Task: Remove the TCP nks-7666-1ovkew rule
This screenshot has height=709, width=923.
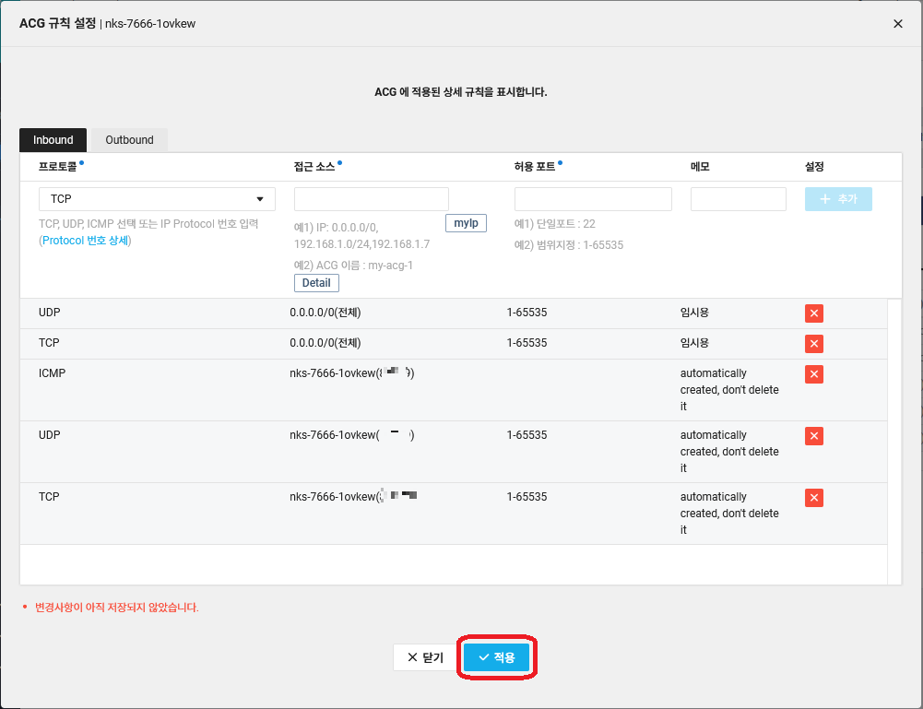Action: point(814,498)
